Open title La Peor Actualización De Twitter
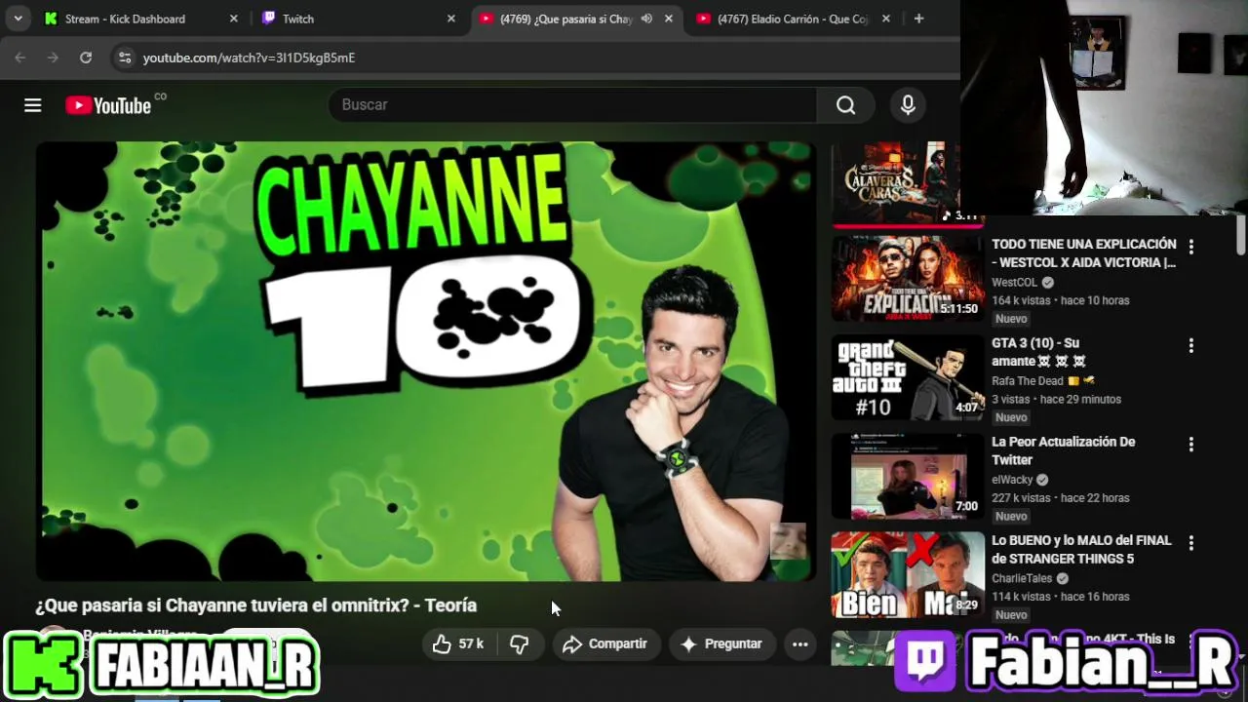The height and width of the screenshot is (702, 1248). pos(1064,450)
